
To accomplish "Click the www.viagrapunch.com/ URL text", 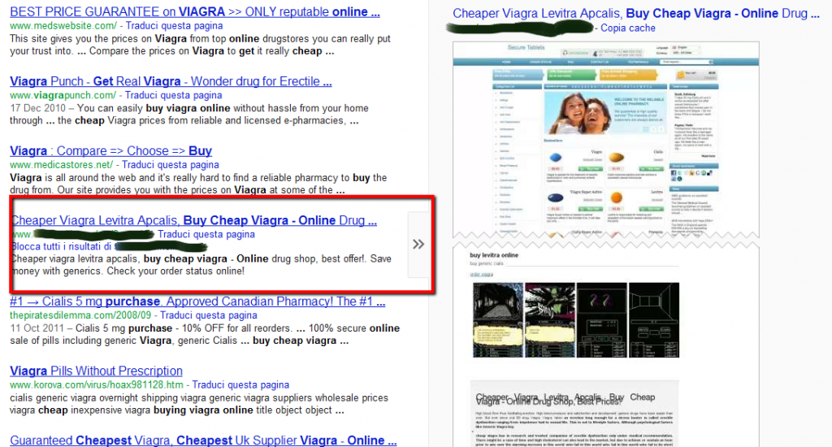I will pyautogui.click(x=63, y=95).
